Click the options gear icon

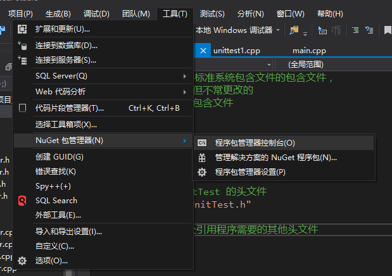tap(22, 261)
